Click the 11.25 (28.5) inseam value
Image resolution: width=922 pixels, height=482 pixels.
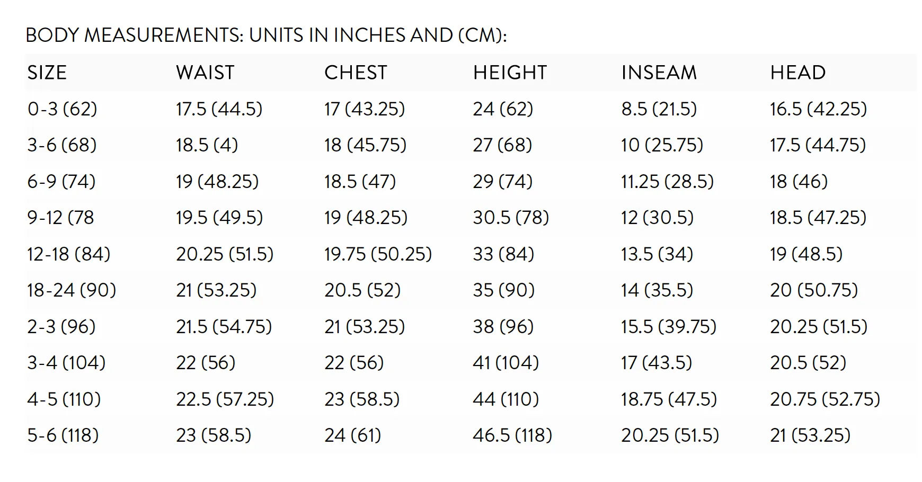click(x=668, y=182)
